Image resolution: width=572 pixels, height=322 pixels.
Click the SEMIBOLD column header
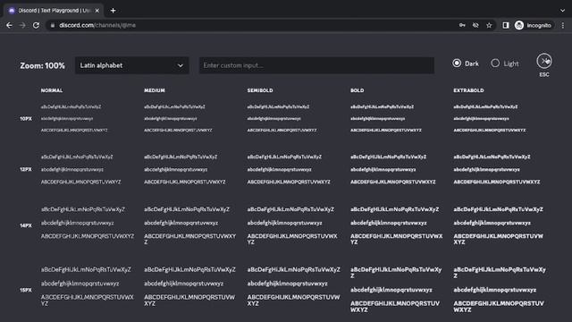pos(260,90)
